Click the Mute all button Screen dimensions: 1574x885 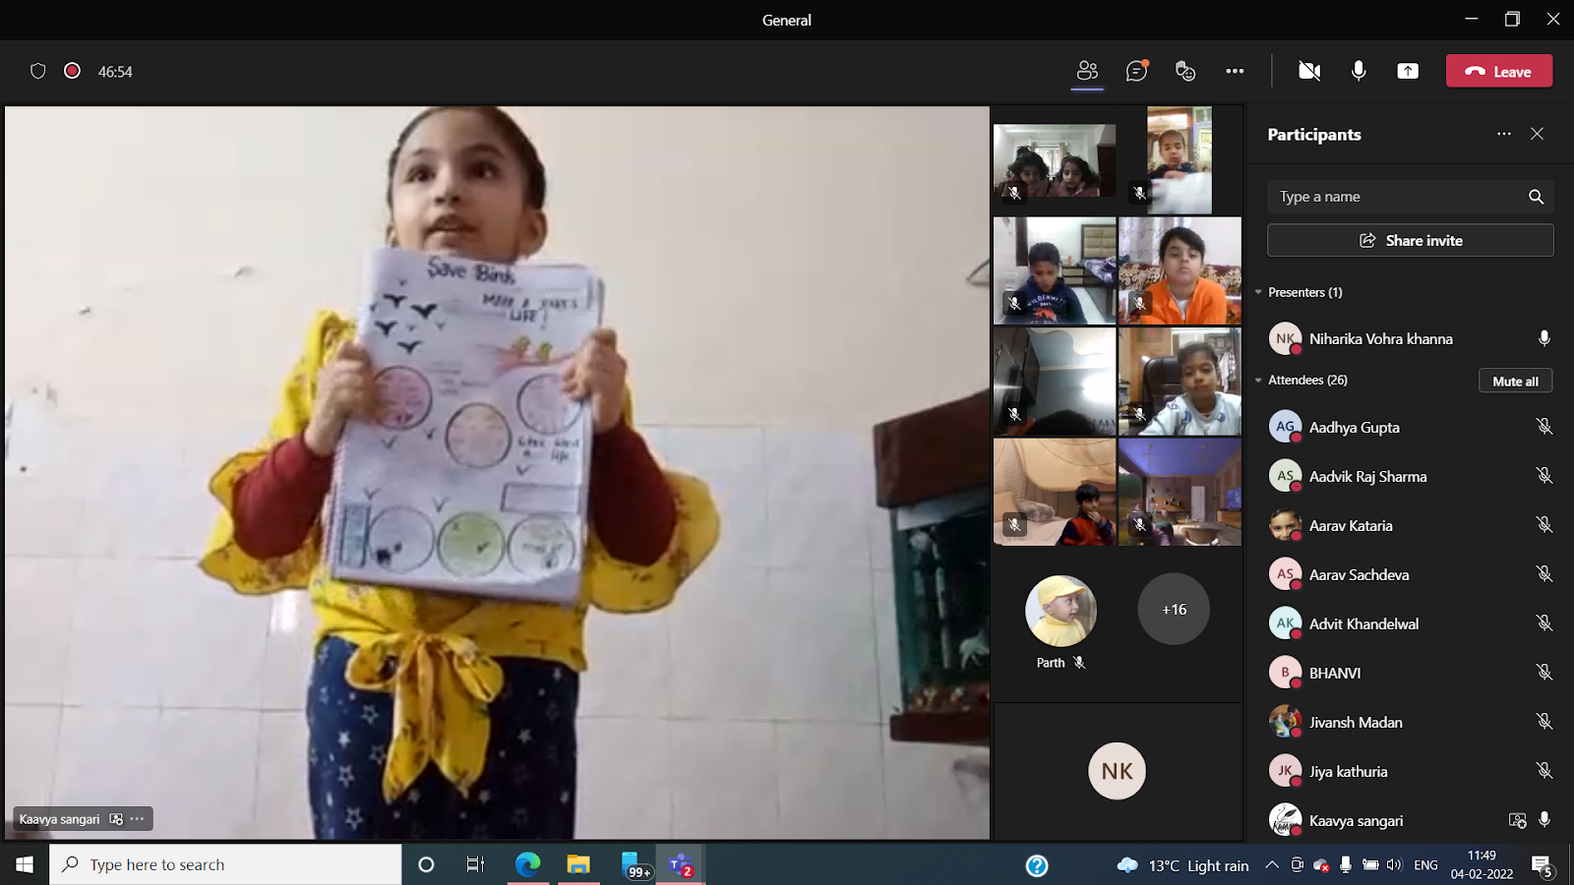1516,381
